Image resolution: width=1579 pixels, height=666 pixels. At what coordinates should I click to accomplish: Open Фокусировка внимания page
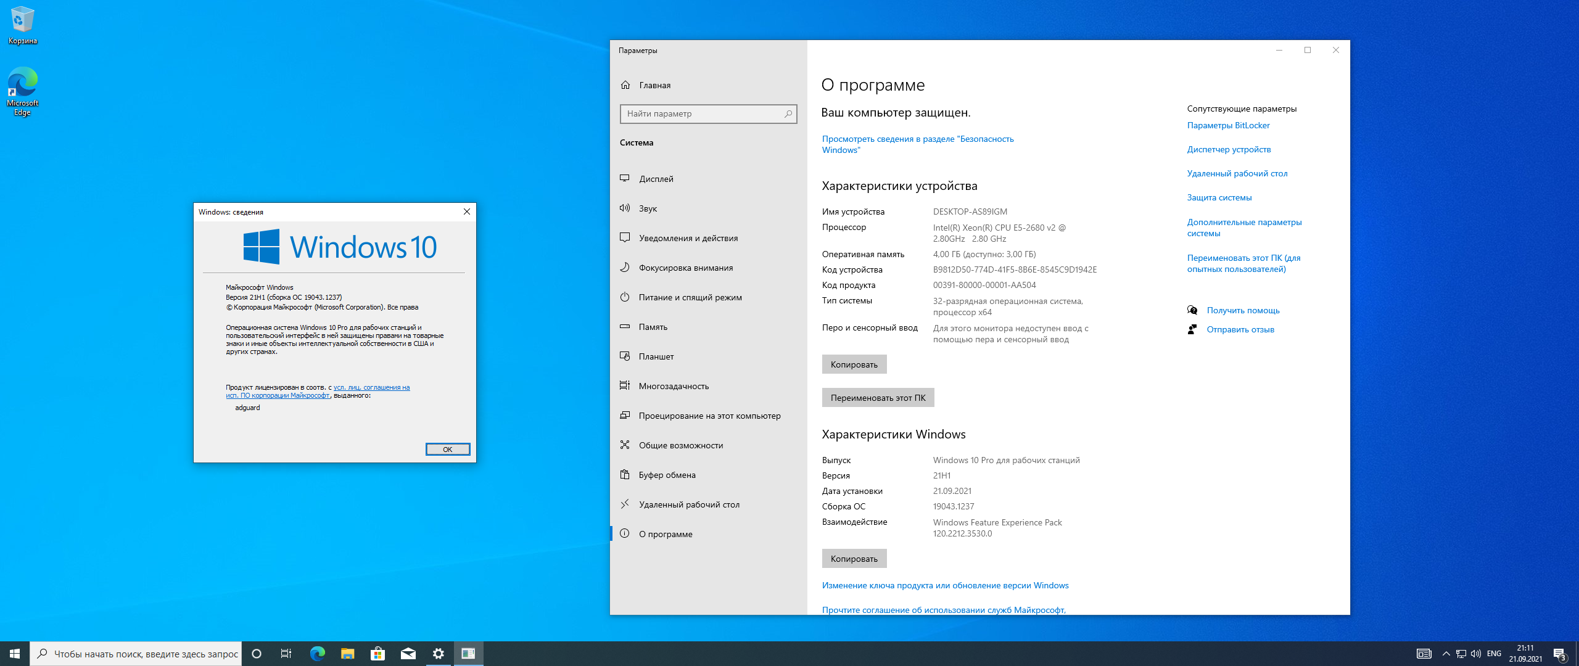coord(708,268)
